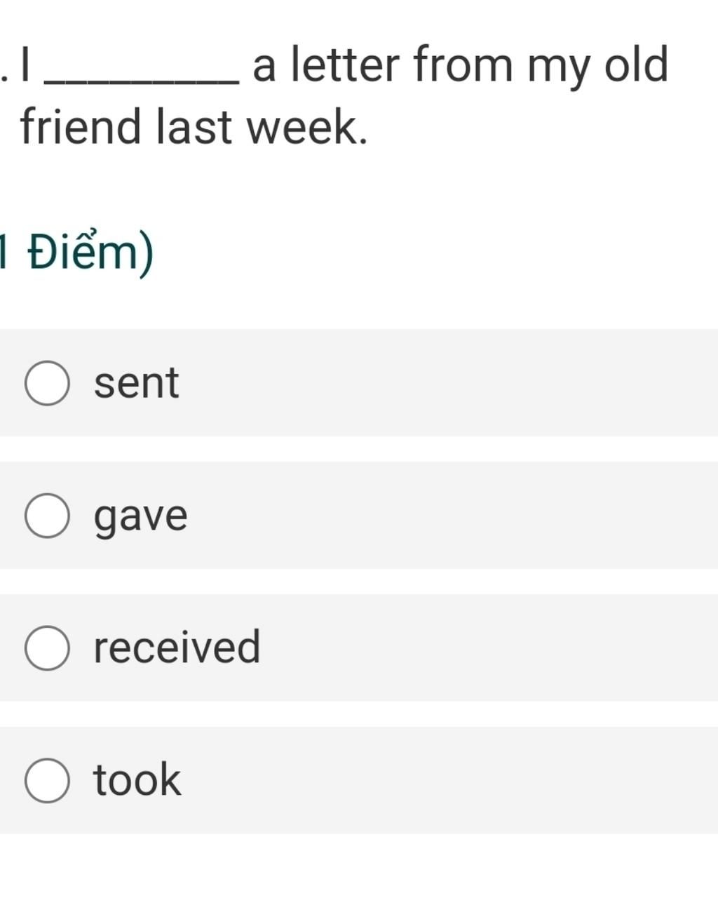
Task: Tap the "received" answer label text
Action: 177,647
